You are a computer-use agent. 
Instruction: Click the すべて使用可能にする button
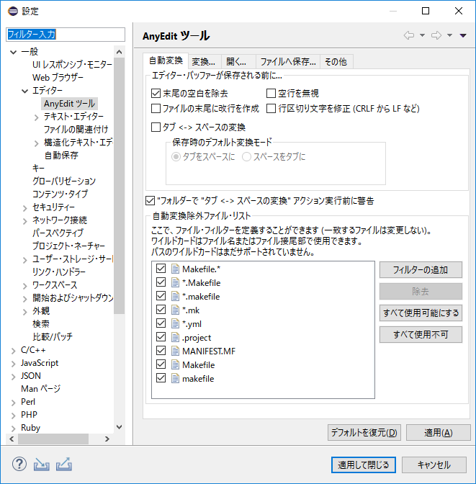coord(421,313)
